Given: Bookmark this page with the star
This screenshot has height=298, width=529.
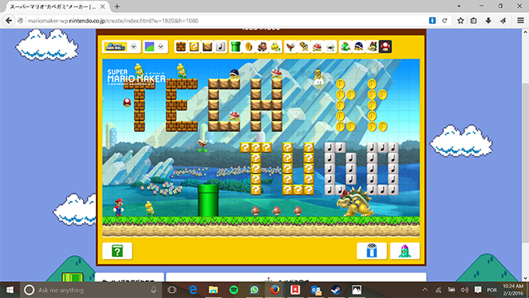Looking at the screenshot, I should point(460,20).
